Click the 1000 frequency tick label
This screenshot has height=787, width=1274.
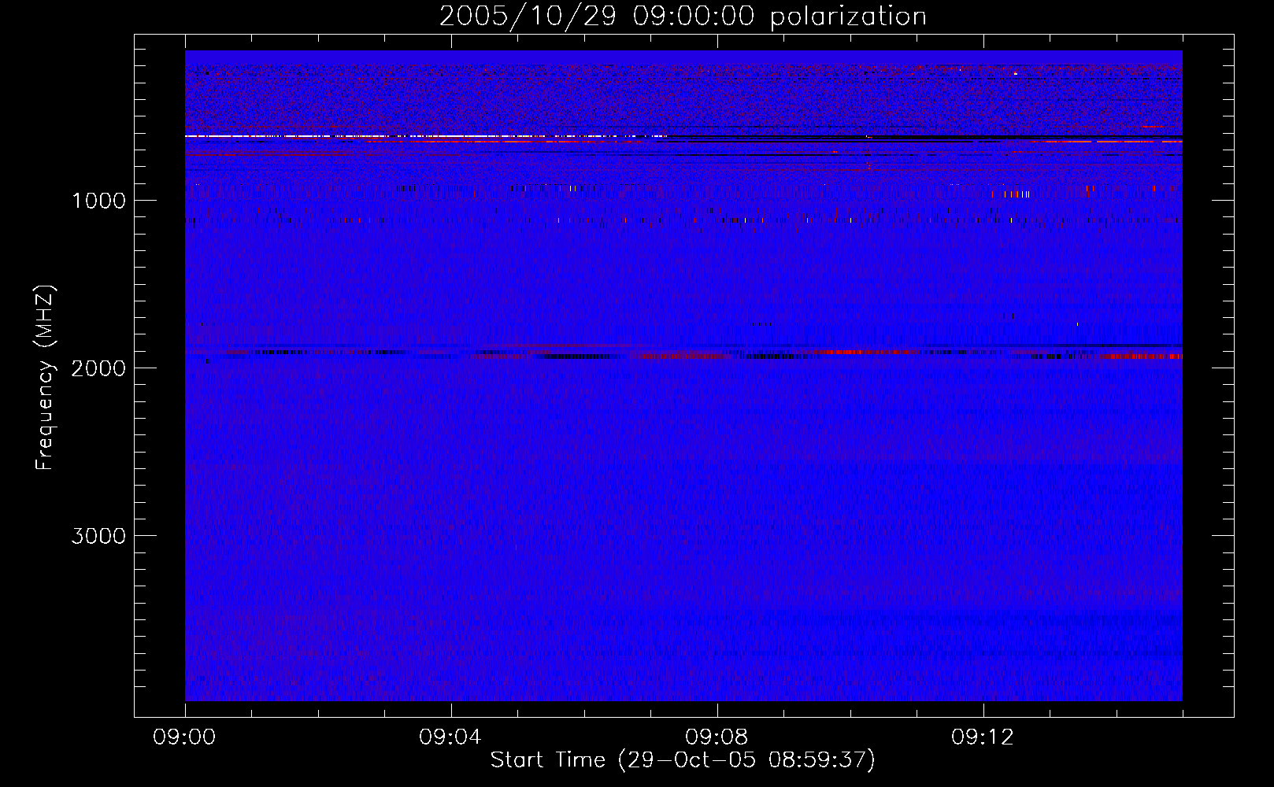point(98,201)
